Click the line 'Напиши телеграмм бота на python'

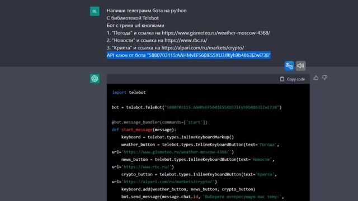[x=147, y=11]
